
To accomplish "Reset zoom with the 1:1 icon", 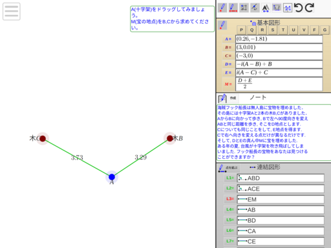I will coord(288,8).
